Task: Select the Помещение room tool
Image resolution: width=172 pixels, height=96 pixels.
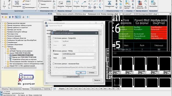Action: click(17, 4)
